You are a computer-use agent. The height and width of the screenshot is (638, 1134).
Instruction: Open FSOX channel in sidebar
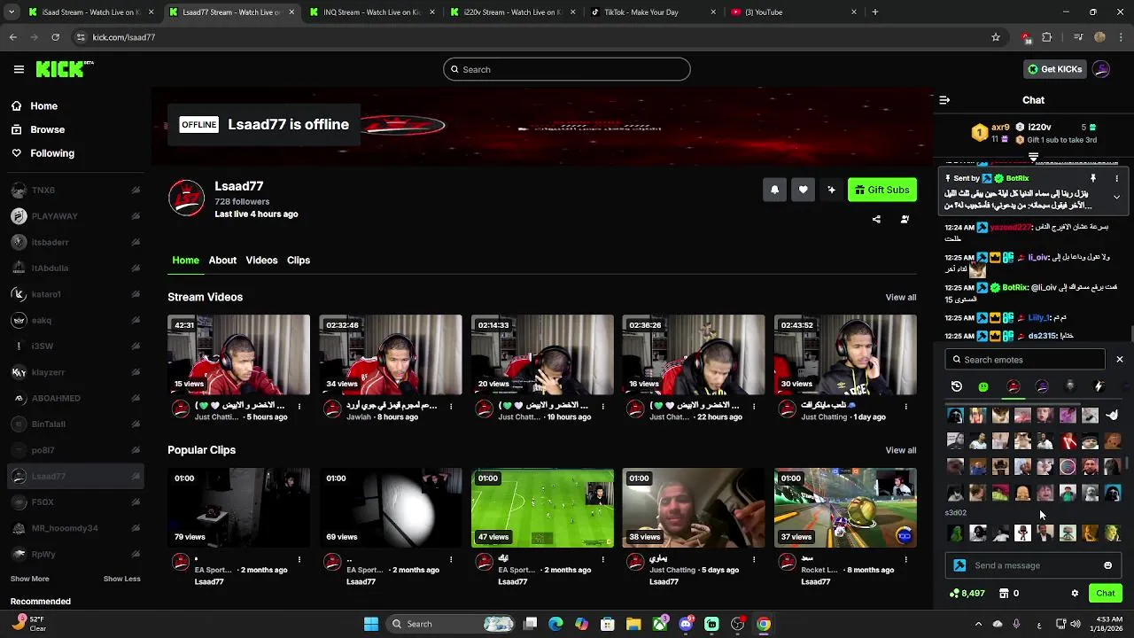point(75,502)
